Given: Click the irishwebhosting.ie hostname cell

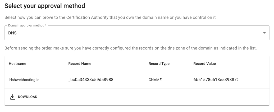Looking at the screenshot, I should pyautogui.click(x=24, y=80).
